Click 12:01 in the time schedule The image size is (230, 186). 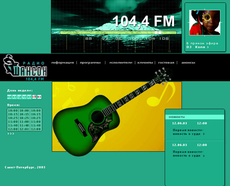(x=25, y=129)
